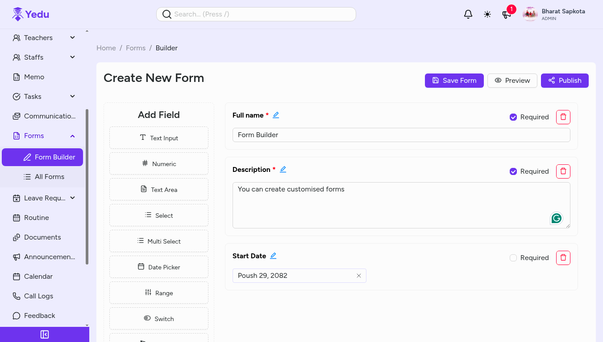The image size is (603, 342).
Task: Click the Save Form button
Action: coord(454,81)
